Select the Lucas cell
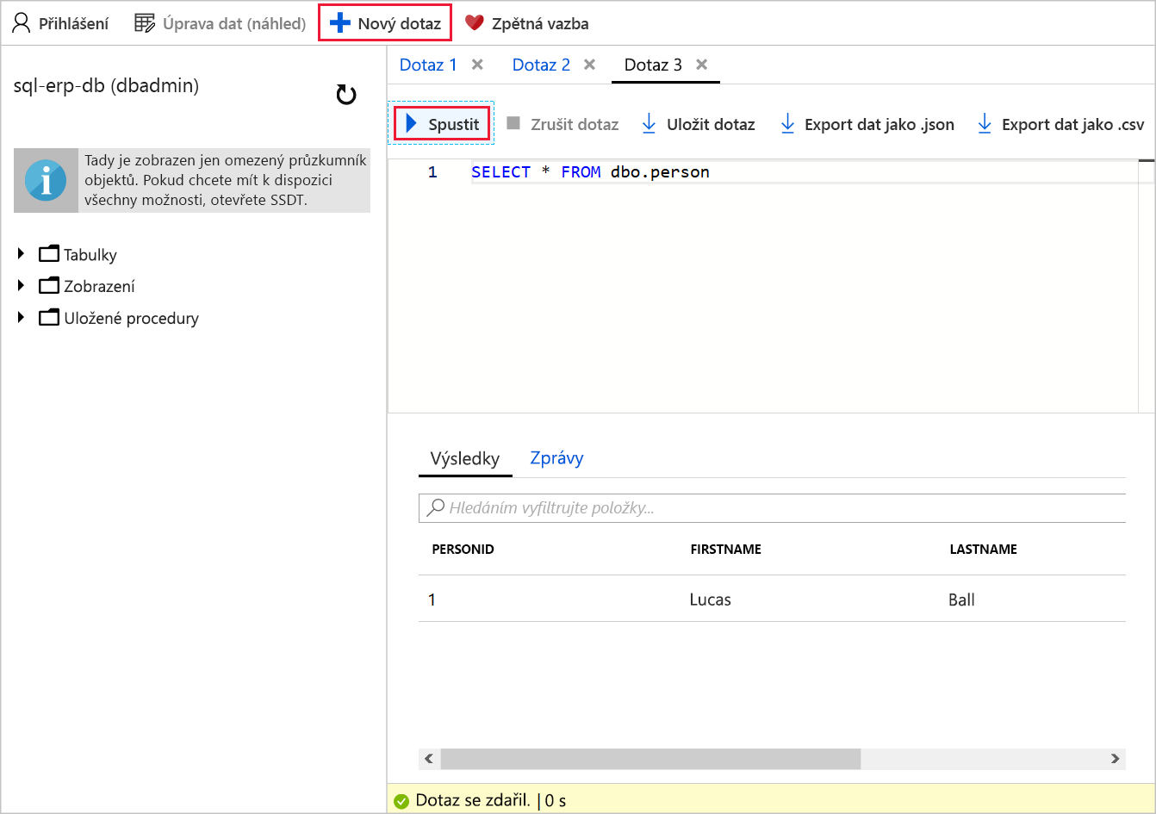 [x=710, y=600]
